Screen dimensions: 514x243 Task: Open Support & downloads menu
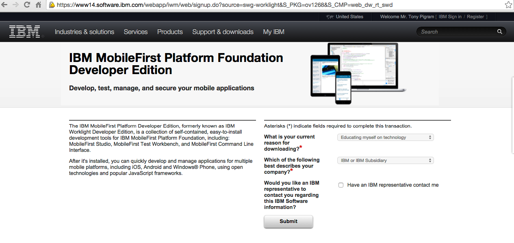click(x=223, y=32)
